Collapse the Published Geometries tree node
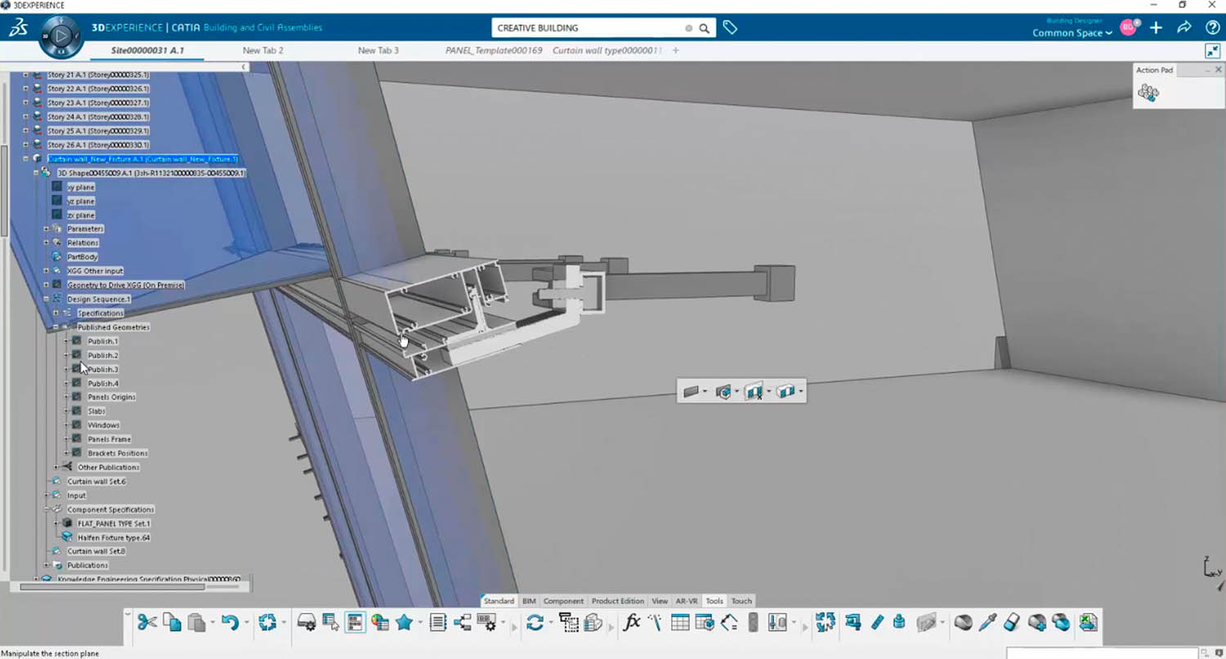This screenshot has width=1226, height=659. (56, 327)
